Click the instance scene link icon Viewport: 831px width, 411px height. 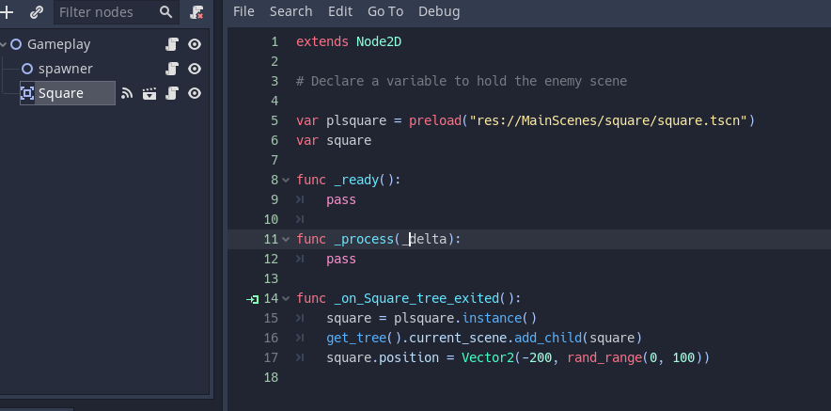coord(36,12)
